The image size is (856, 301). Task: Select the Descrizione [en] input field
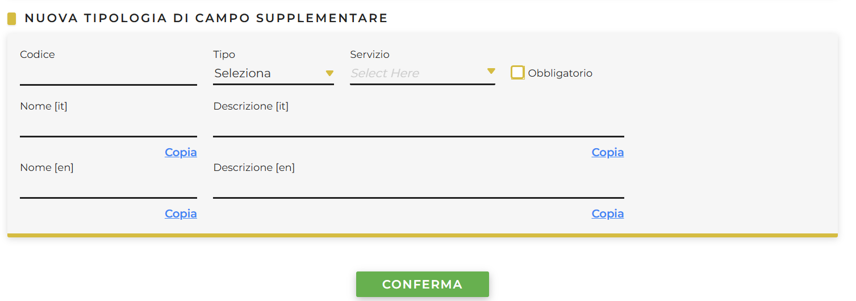418,187
